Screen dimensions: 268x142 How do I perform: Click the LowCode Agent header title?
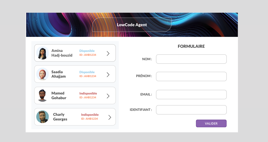(132, 25)
